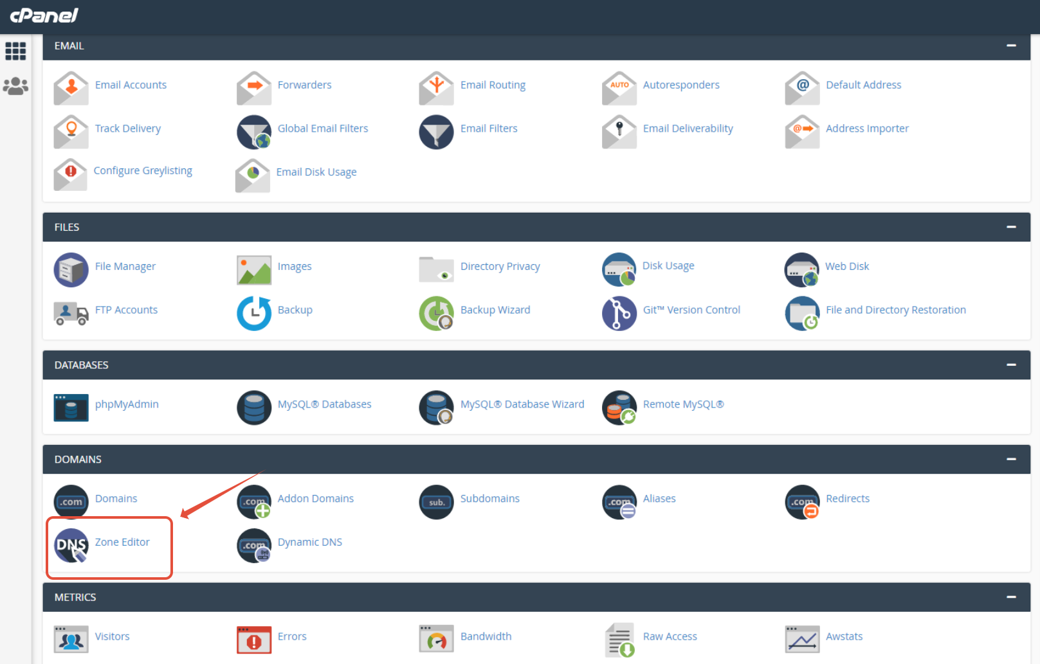Click the Subdomains link text
The image size is (1040, 664).
tap(490, 498)
